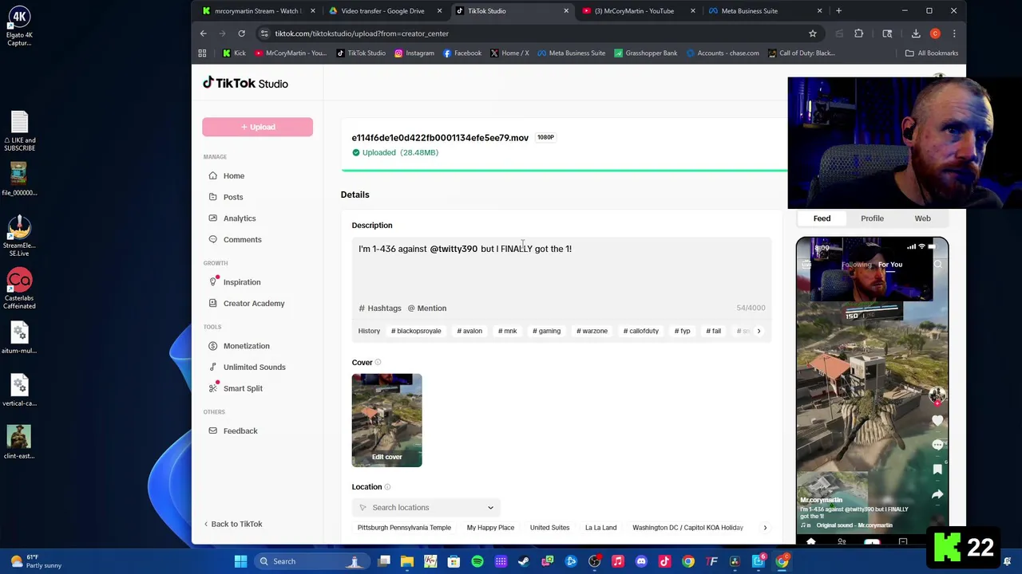1022x574 pixels.
Task: Open the Smart Split tool
Action: pyautogui.click(x=235, y=388)
